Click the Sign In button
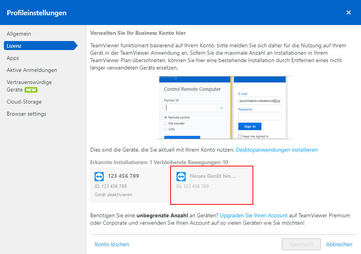 click(250, 126)
